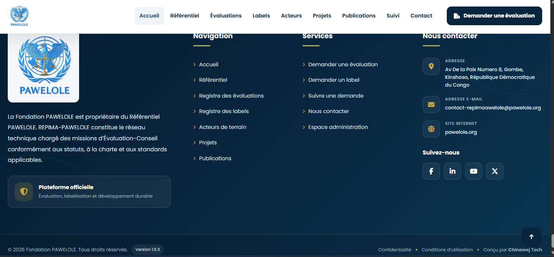The image size is (554, 257).
Task: Follow the Acteurs de terrain link
Action: pyautogui.click(x=223, y=127)
